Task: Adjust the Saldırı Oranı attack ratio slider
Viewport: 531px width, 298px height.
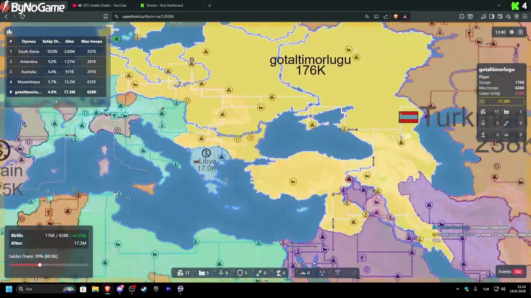Action: point(40,265)
